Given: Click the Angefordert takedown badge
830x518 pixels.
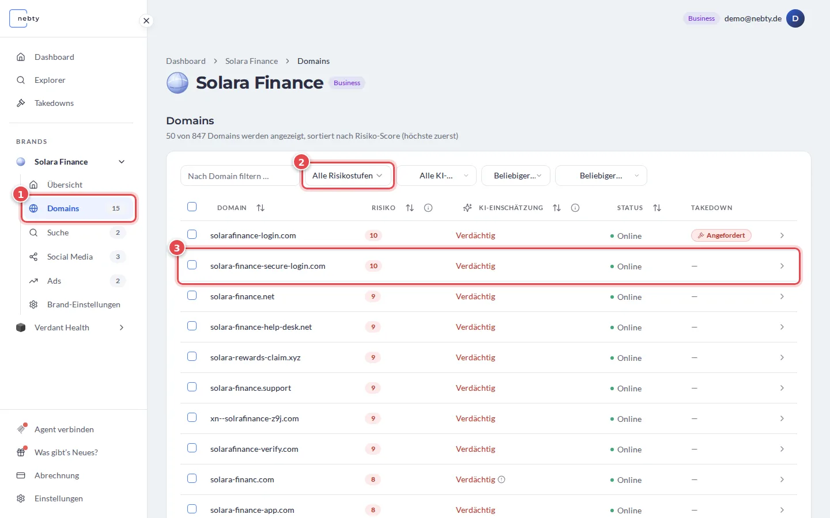Looking at the screenshot, I should 721,235.
